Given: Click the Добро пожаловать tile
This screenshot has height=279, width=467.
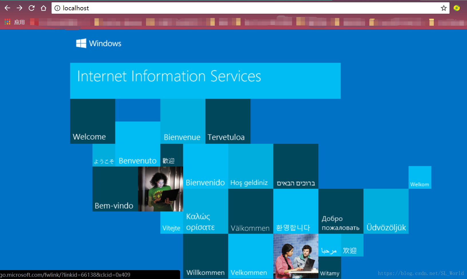Looking at the screenshot, I should tap(341, 211).
